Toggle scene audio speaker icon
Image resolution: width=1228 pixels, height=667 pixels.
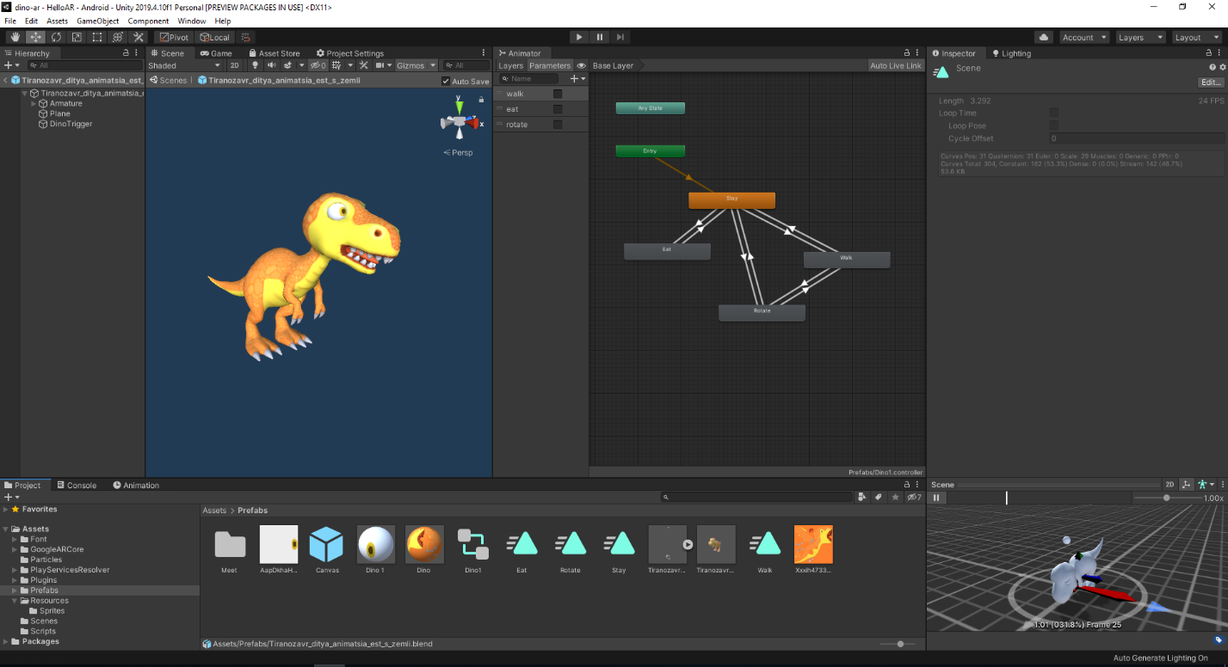[272, 65]
